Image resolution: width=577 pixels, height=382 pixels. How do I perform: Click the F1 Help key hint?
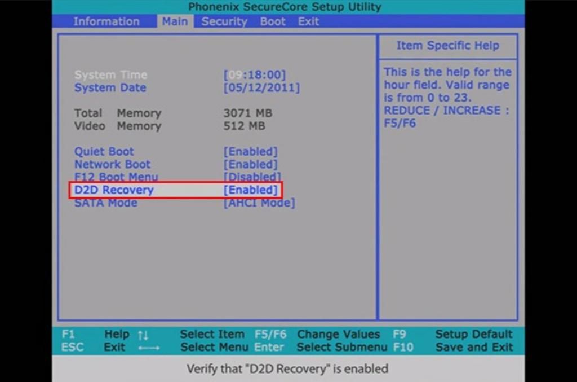tap(95, 334)
